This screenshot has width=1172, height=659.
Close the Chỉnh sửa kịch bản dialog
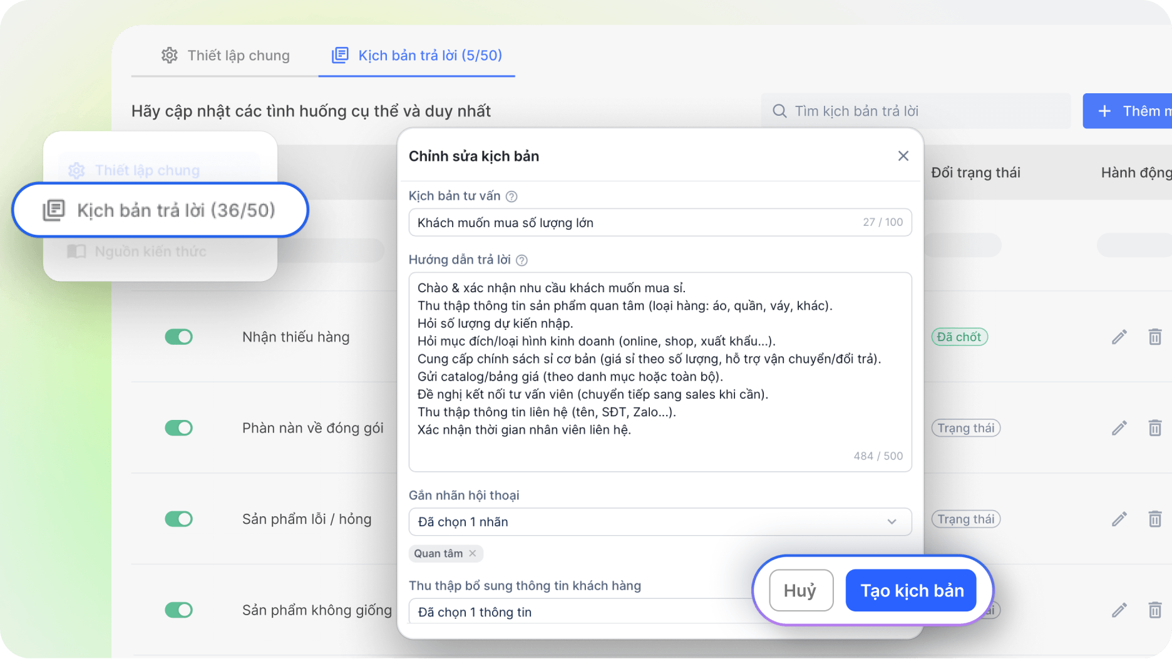point(903,156)
